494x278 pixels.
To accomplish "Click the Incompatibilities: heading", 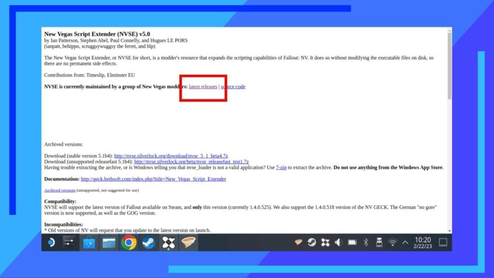I will pyautogui.click(x=63, y=224).
